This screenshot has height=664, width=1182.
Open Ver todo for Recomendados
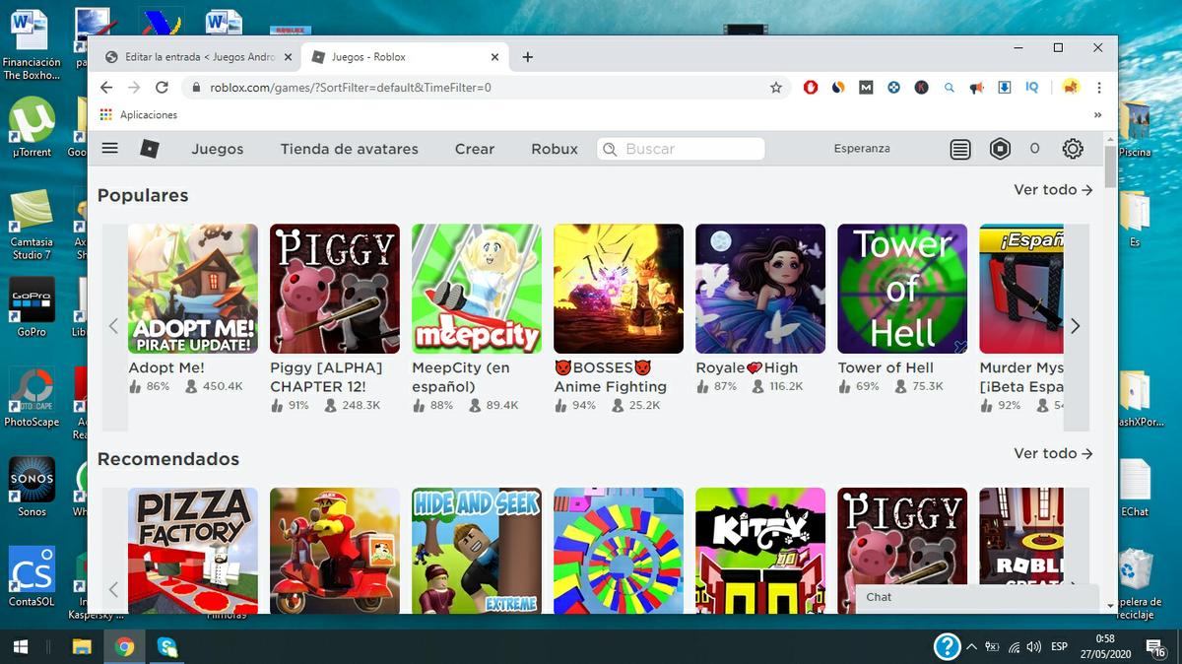pyautogui.click(x=1053, y=453)
